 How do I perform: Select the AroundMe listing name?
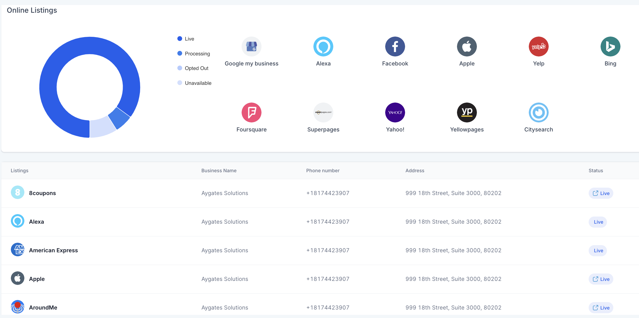(x=43, y=308)
